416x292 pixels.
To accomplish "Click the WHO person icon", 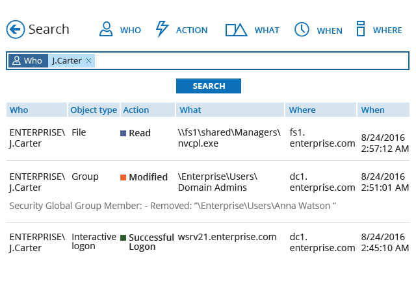I will pos(106,29).
